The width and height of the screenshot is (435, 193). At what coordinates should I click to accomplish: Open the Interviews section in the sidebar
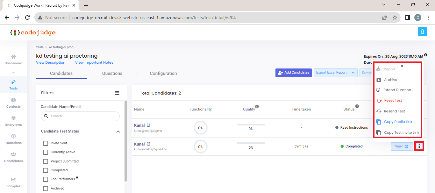pyautogui.click(x=13, y=121)
